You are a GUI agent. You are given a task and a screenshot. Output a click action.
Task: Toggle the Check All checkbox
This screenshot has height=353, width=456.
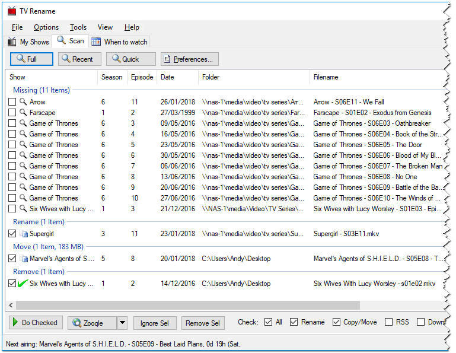[268, 322]
